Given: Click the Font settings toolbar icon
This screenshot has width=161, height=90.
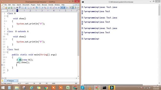Looking at the screenshot, I should 54,8.
